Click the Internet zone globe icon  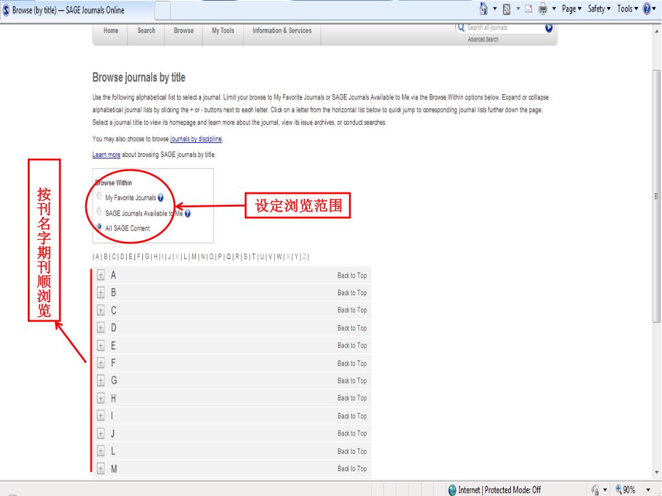(452, 490)
